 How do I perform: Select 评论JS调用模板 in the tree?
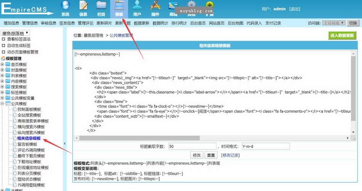coord(31,150)
